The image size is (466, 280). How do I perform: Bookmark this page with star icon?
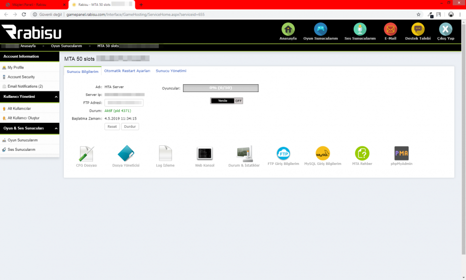[418, 14]
